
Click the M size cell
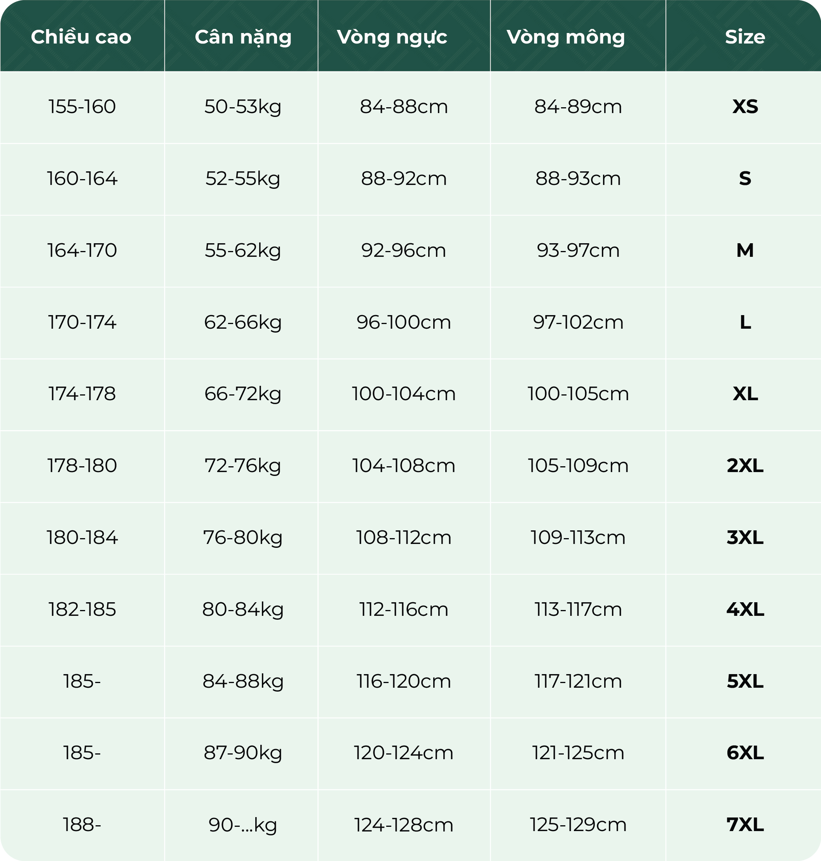[x=745, y=250]
